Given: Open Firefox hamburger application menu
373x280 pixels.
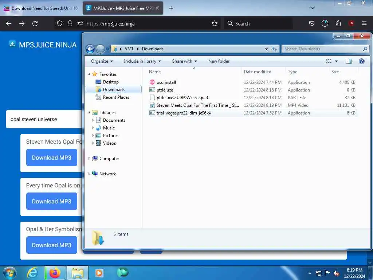Looking at the screenshot, I should click(x=364, y=23).
